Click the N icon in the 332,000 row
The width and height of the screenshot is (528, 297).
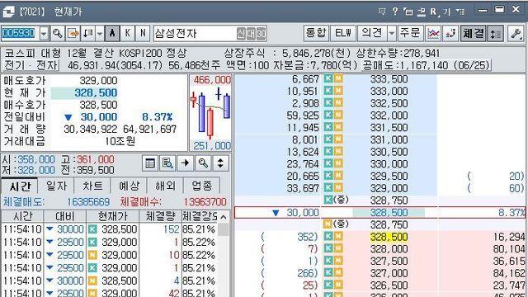click(x=338, y=115)
